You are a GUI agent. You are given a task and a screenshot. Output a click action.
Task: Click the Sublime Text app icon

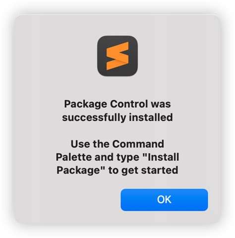(117, 56)
